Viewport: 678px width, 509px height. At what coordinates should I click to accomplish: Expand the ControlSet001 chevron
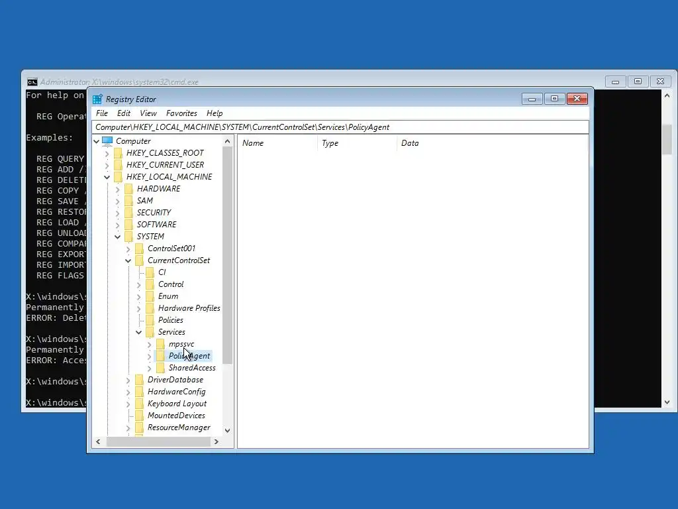[128, 249]
